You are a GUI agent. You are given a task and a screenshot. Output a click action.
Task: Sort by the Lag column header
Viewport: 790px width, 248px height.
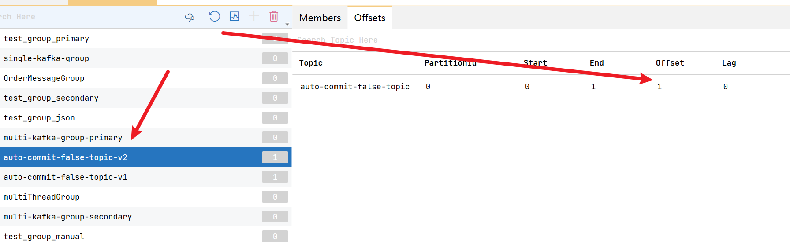[x=729, y=63]
